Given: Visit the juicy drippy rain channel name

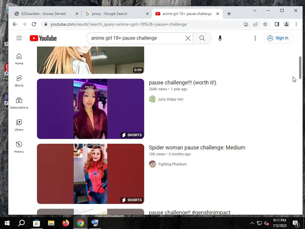Looking at the screenshot, I should click(171, 99).
